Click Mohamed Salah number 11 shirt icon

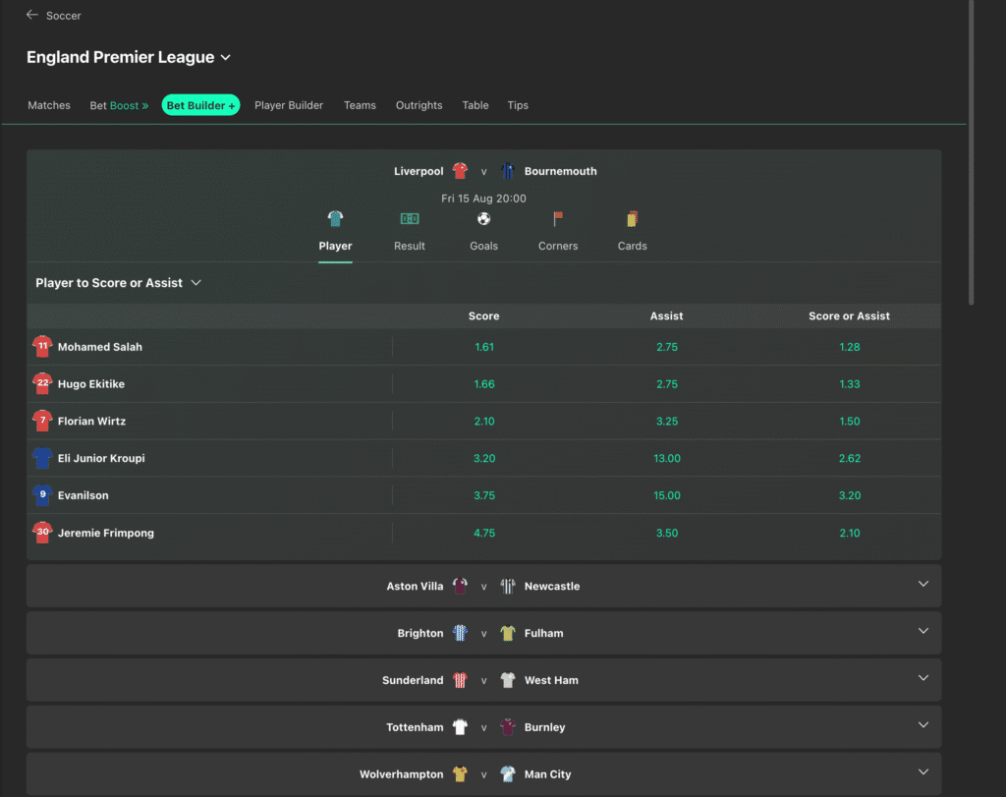pos(42,347)
